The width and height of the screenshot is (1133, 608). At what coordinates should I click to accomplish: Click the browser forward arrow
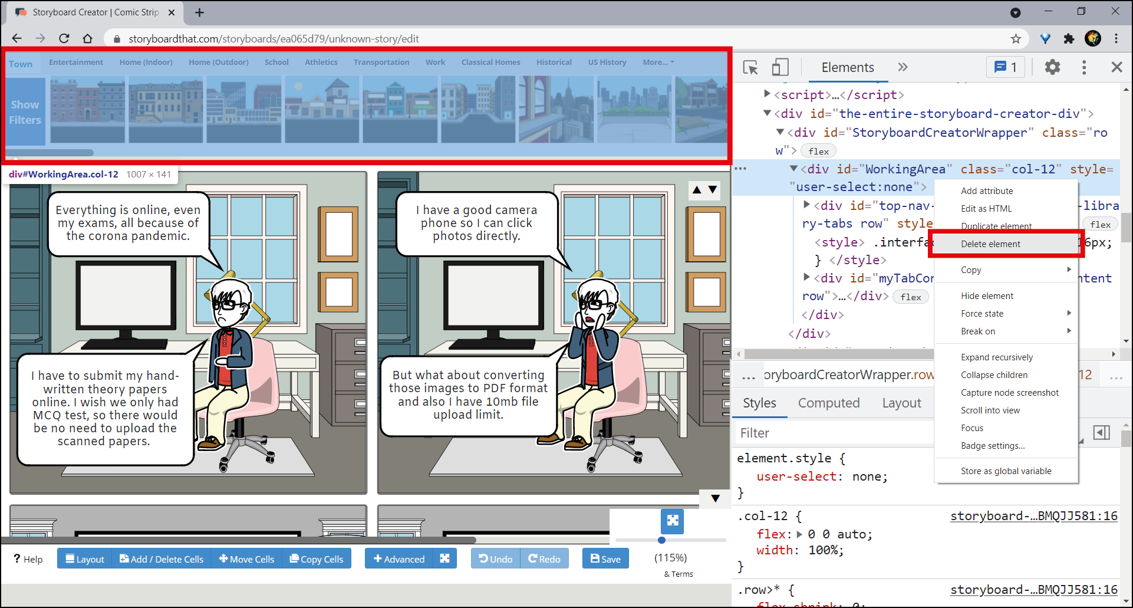40,38
